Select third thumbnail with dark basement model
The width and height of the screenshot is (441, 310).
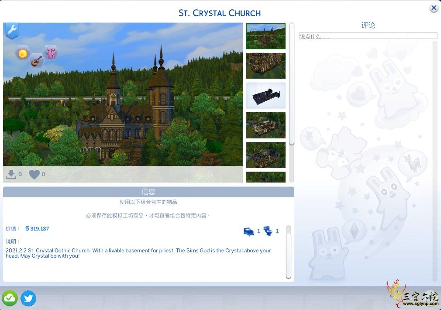266,96
